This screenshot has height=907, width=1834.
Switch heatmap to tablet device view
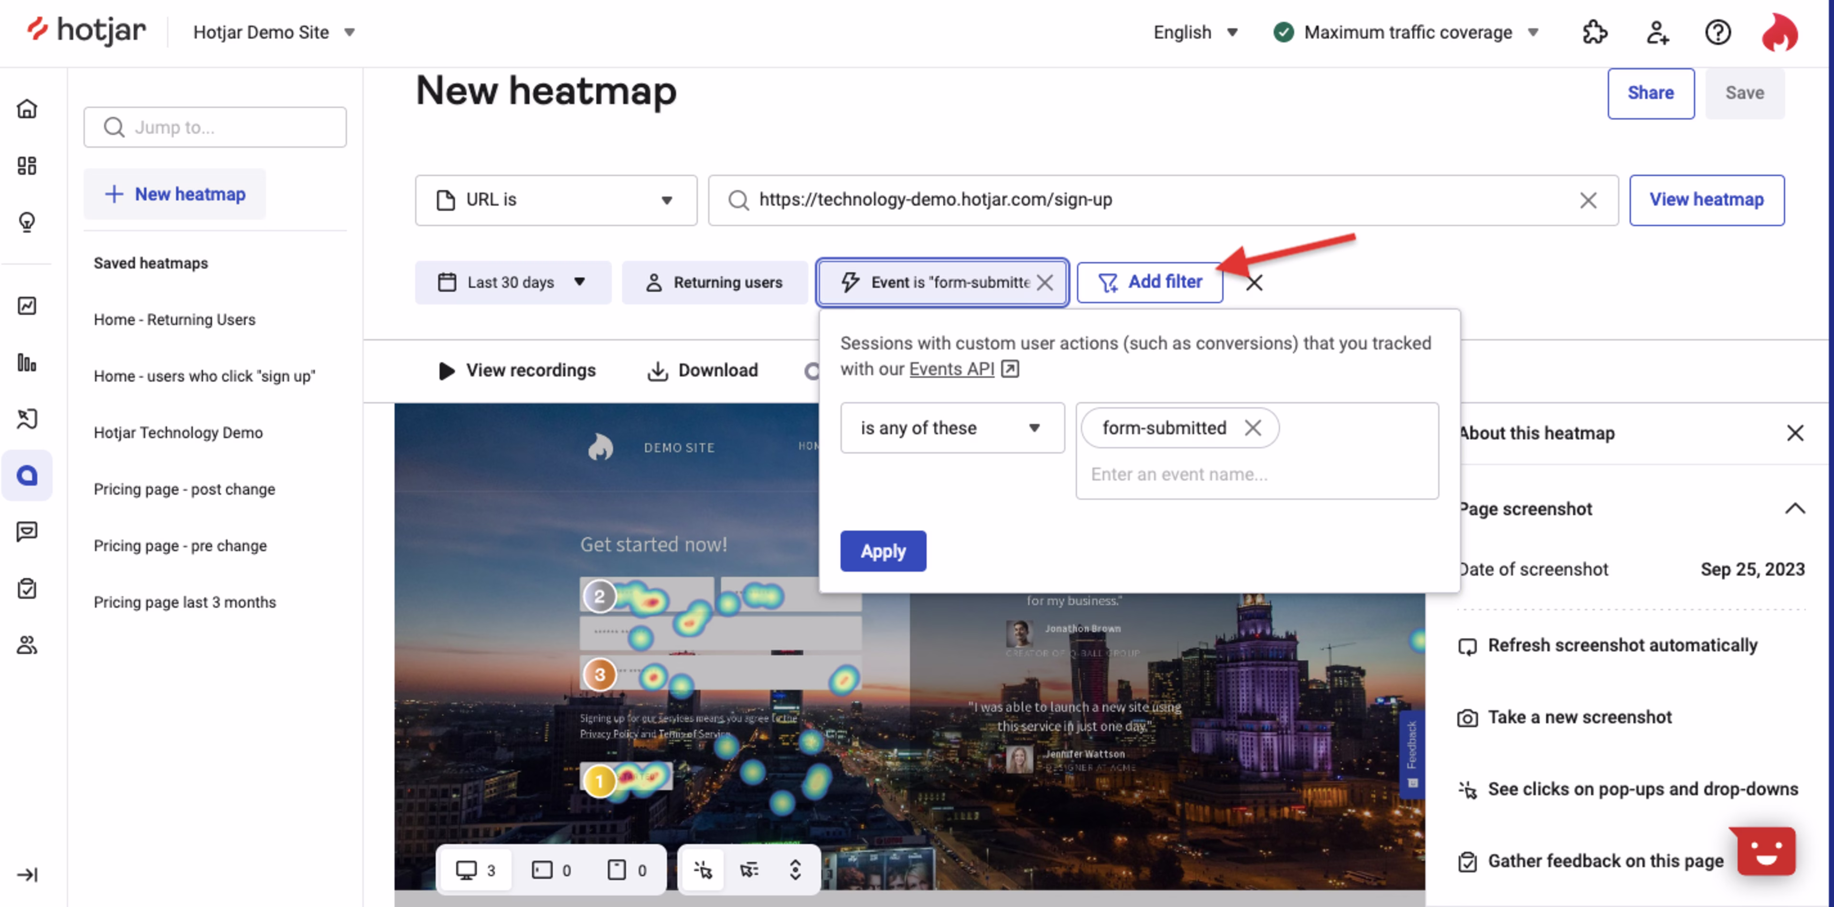coord(543,869)
